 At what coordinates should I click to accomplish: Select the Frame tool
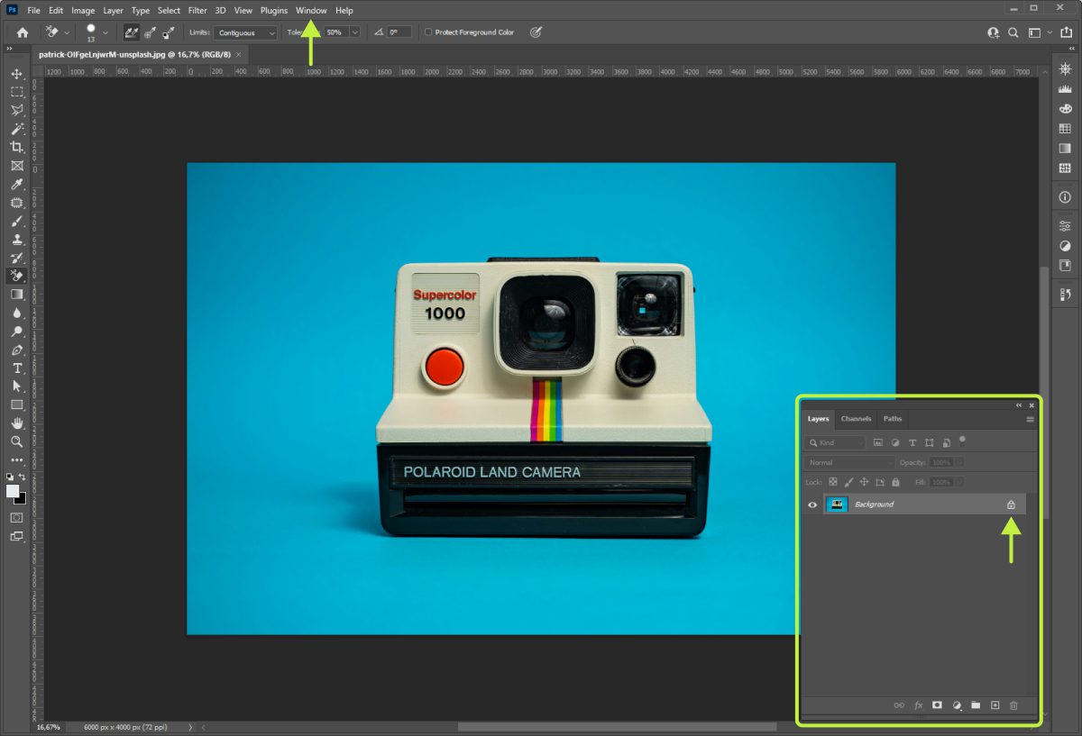[16, 166]
